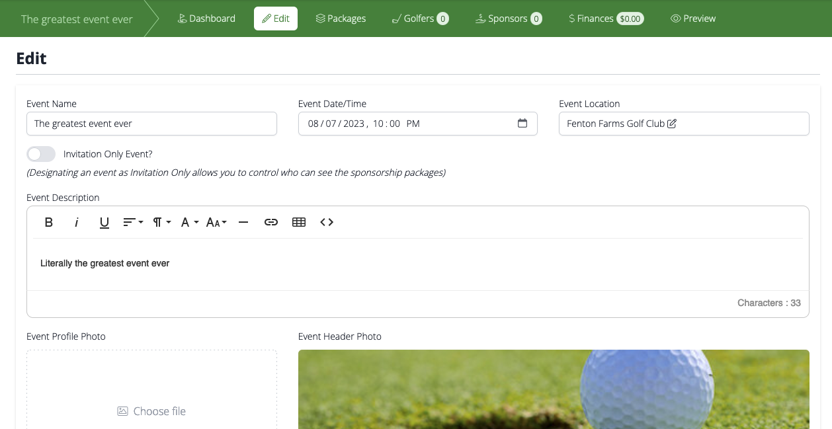The image size is (832, 429).
Task: Go to the Dashboard tab
Action: (206, 19)
